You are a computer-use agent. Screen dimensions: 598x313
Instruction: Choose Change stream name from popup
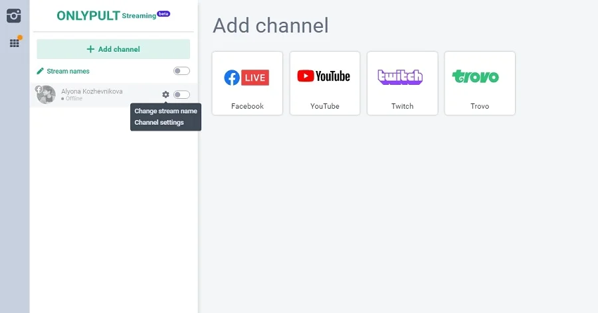point(165,111)
